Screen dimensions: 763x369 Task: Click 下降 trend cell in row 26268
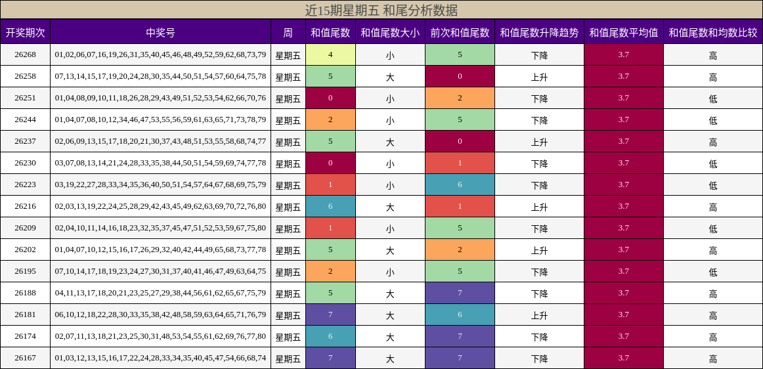[539, 54]
